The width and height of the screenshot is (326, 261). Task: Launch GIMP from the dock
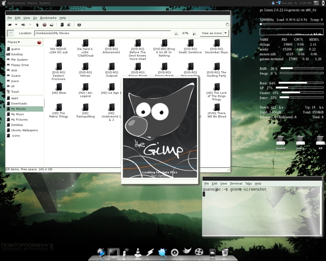pos(187,251)
